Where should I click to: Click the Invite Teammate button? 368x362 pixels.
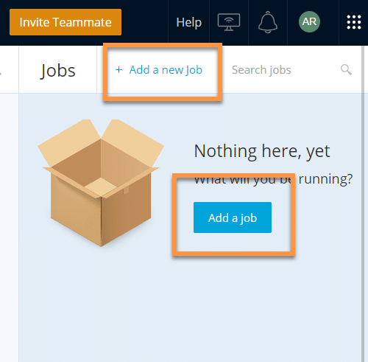tap(66, 22)
